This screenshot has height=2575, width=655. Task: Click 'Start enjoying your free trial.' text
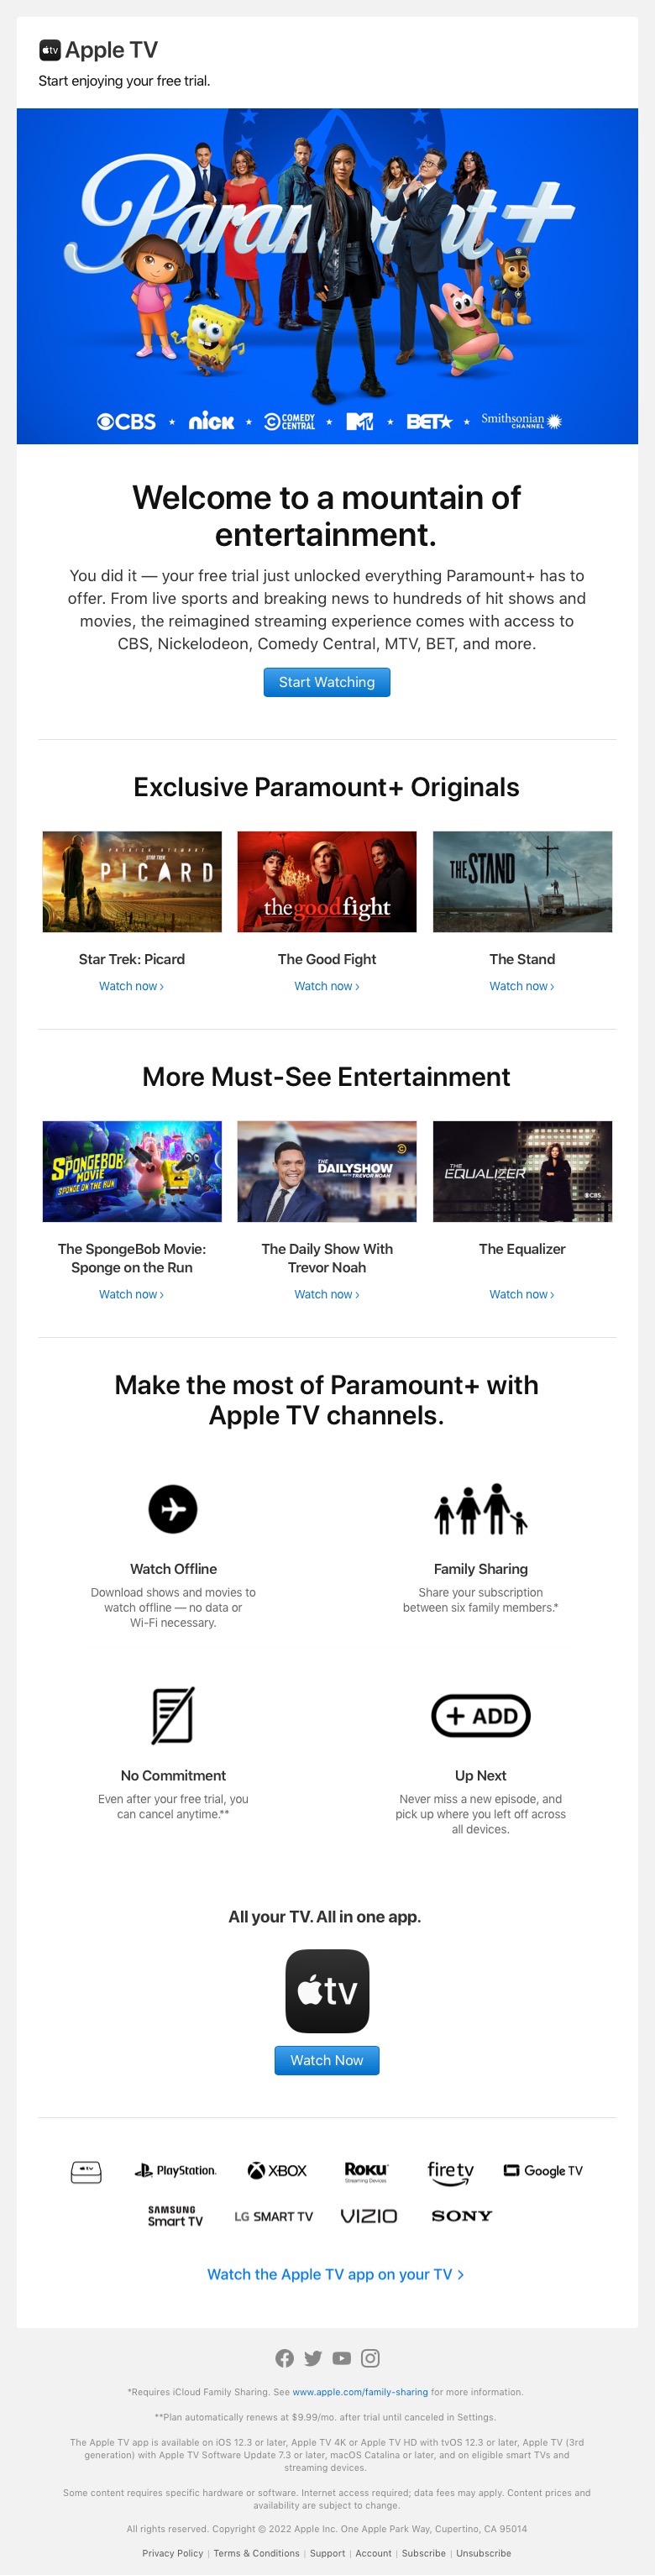[124, 81]
